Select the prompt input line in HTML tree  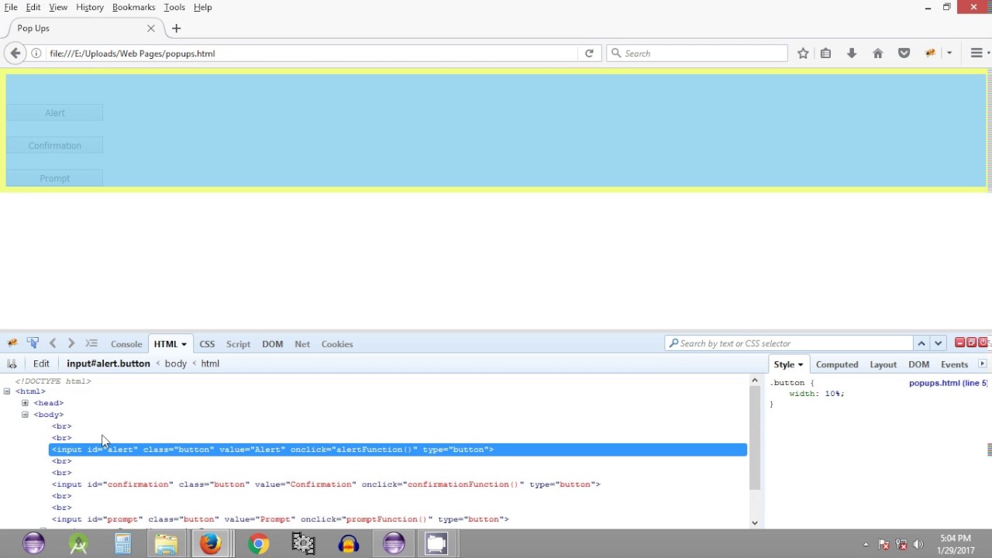click(281, 519)
